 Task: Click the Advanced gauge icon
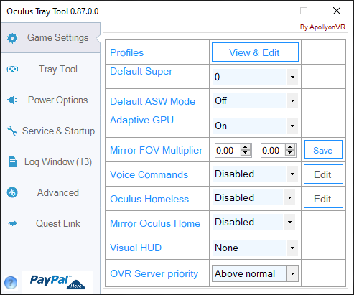pos(12,192)
